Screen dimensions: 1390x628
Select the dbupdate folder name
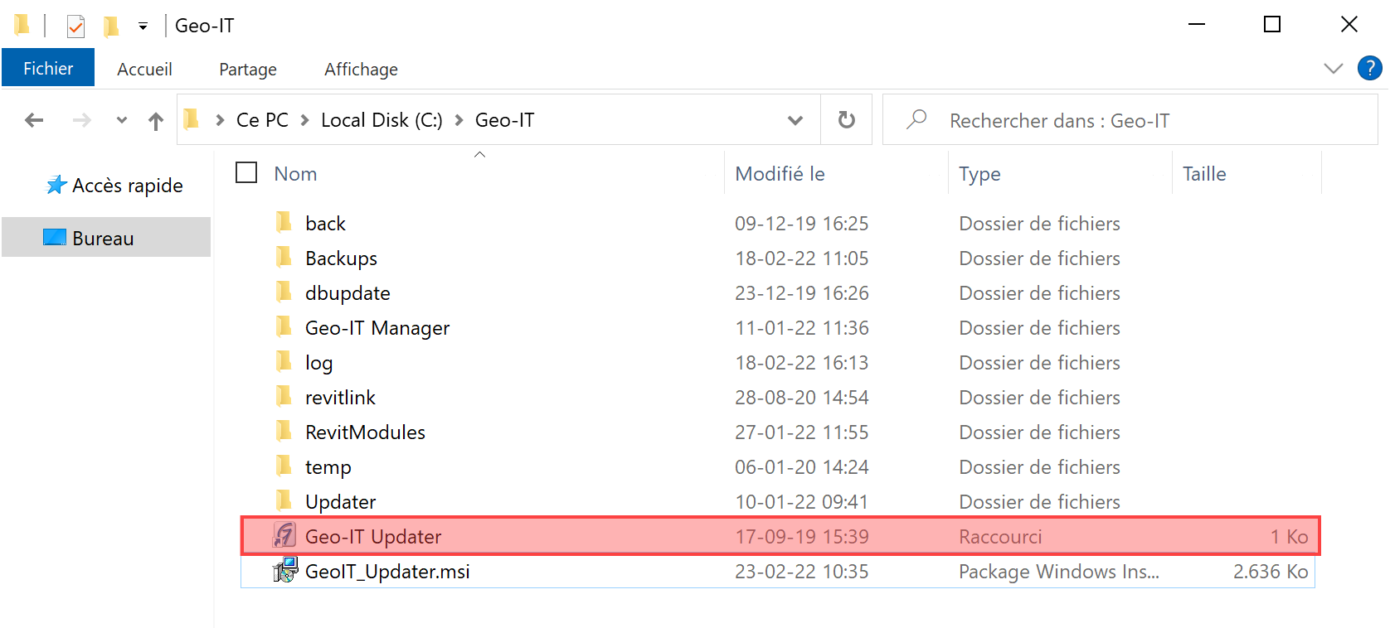pos(347,292)
